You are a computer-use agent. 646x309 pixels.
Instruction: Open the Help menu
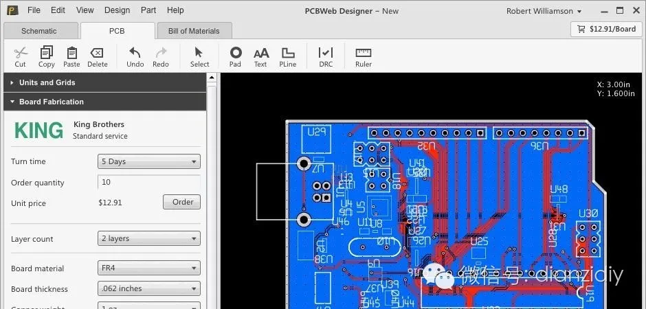coord(175,10)
